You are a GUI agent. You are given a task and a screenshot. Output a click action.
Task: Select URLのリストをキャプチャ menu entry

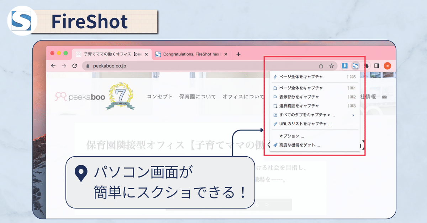point(315,124)
